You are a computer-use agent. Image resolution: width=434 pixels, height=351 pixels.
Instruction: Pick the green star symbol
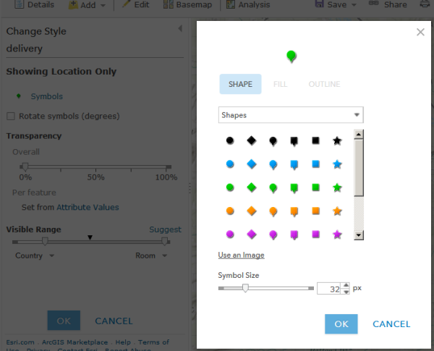(x=337, y=187)
